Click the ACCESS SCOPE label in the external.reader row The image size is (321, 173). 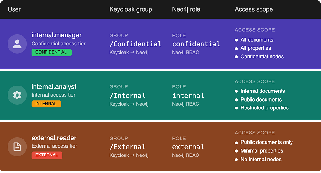(255, 133)
